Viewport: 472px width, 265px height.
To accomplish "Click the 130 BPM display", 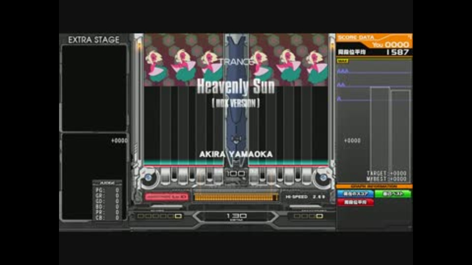I will click(236, 216).
